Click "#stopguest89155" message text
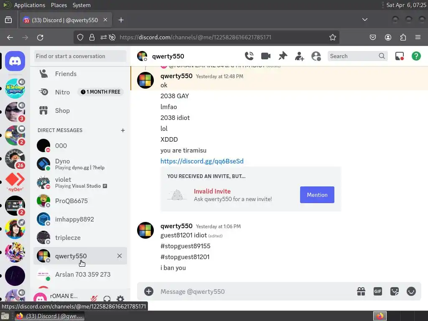This screenshot has height=321, width=428. (x=185, y=246)
